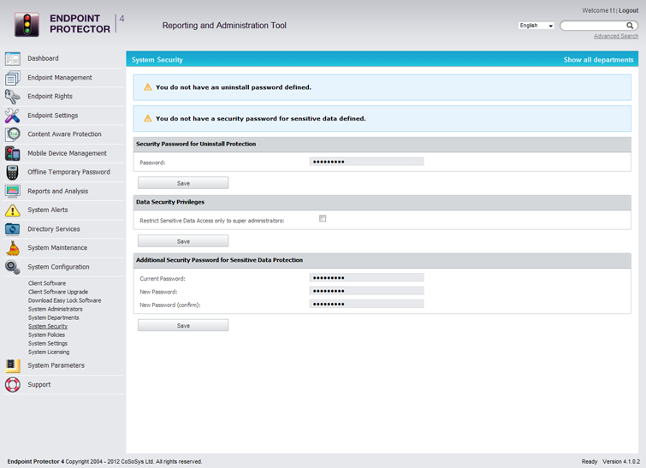
Task: Click the Ready status text
Action: [x=590, y=462]
